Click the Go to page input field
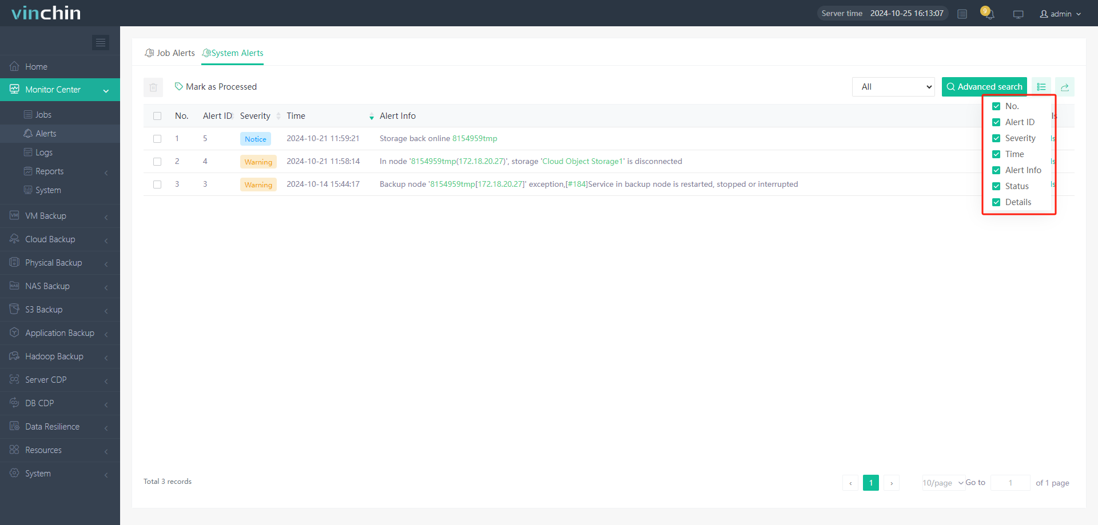Image resolution: width=1098 pixels, height=525 pixels. (1010, 483)
